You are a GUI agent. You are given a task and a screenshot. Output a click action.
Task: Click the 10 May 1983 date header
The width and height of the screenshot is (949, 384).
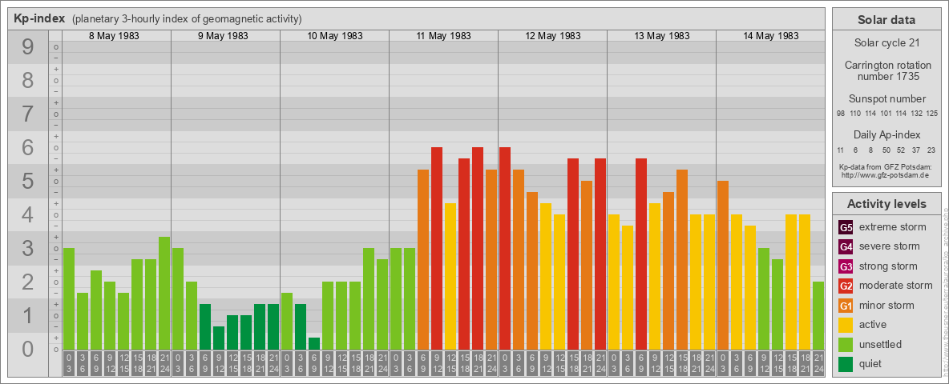pos(335,36)
